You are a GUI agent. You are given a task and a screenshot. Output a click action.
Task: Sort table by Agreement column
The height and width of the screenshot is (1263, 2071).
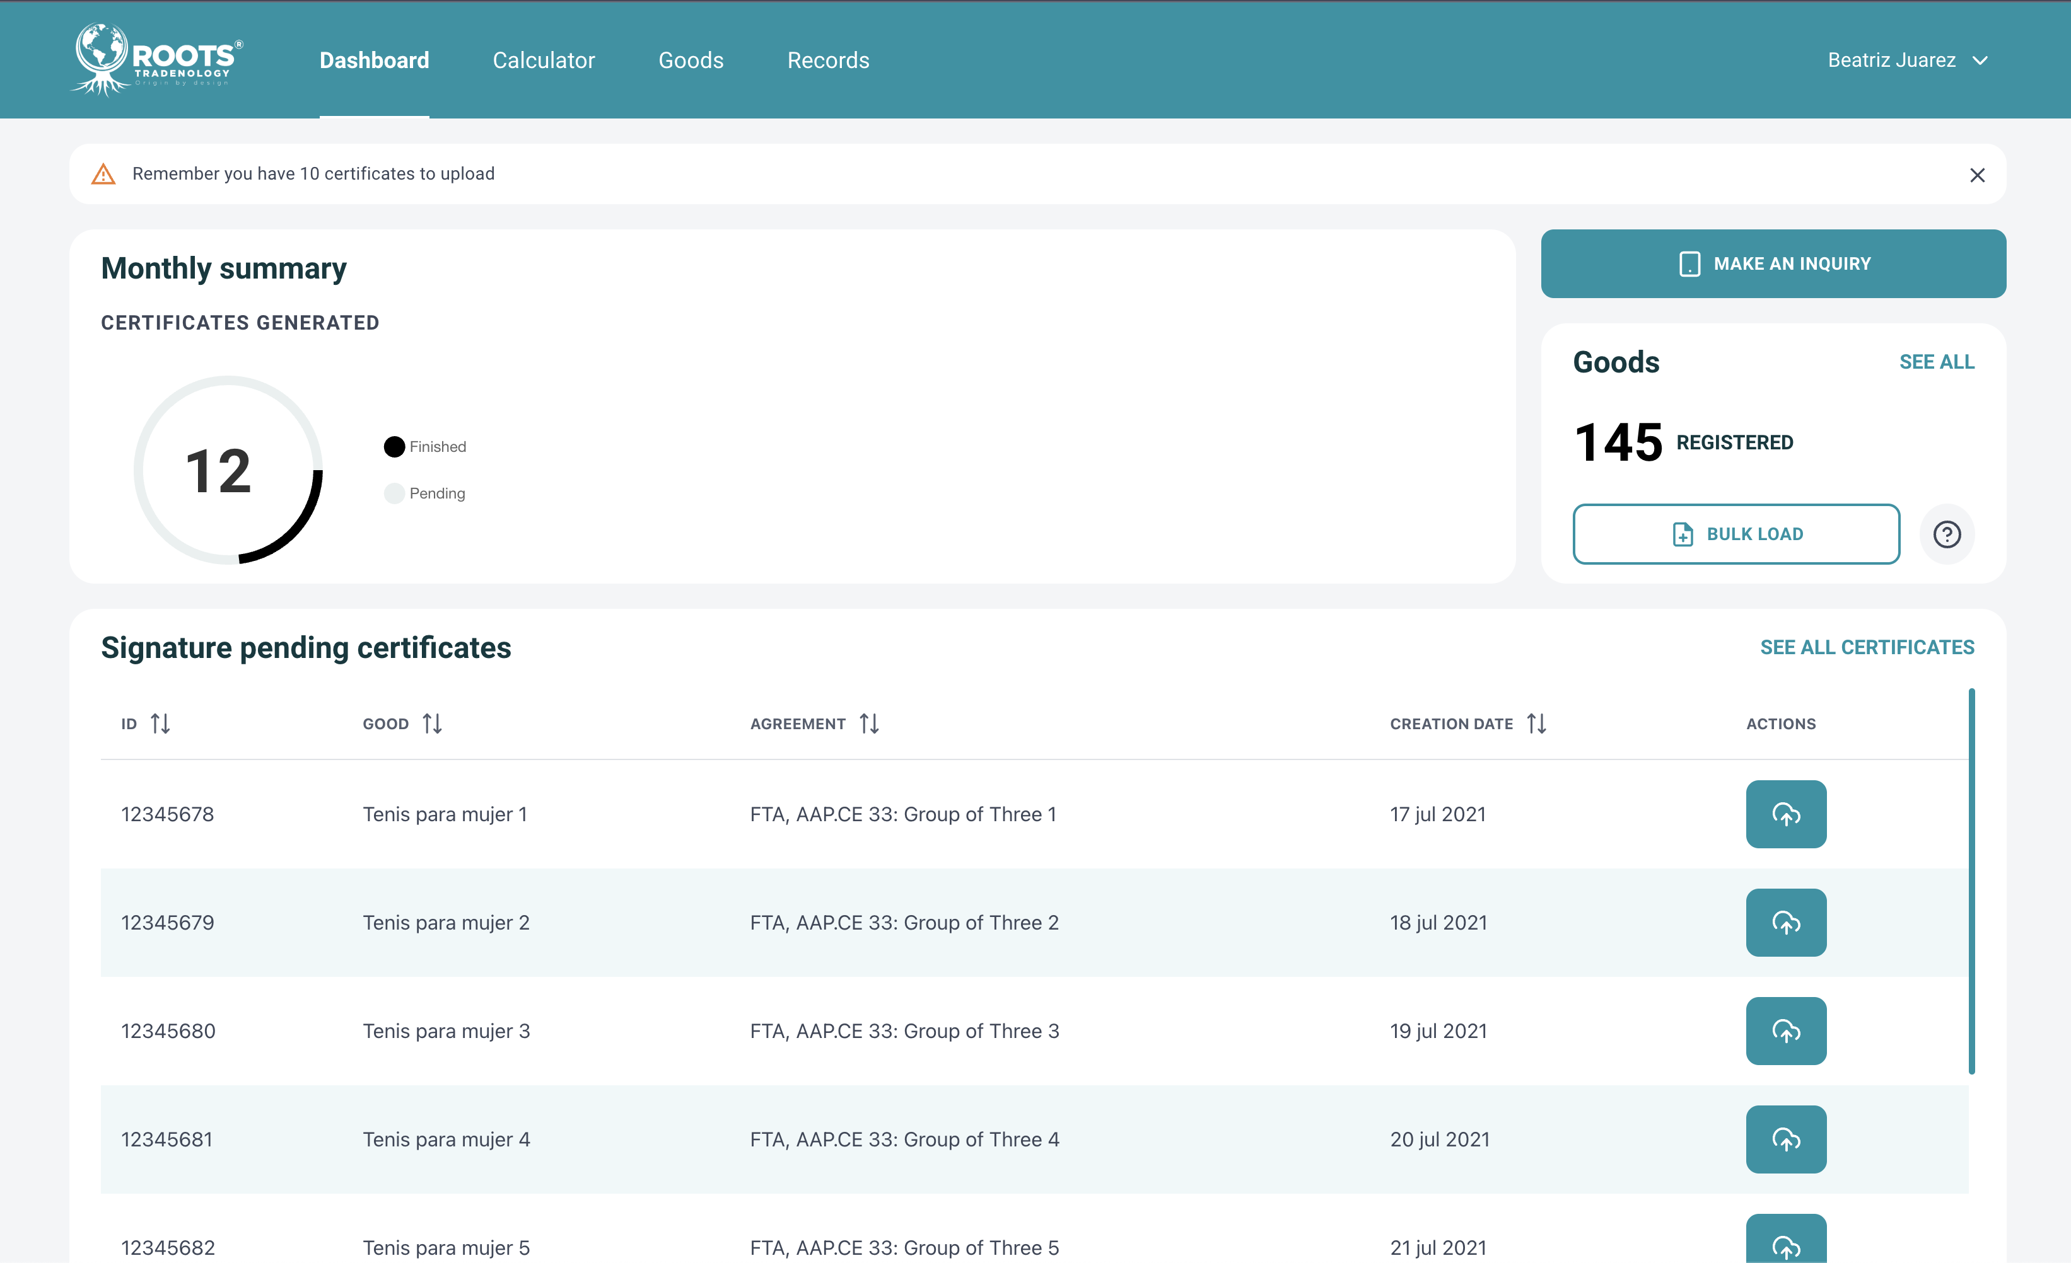click(869, 723)
